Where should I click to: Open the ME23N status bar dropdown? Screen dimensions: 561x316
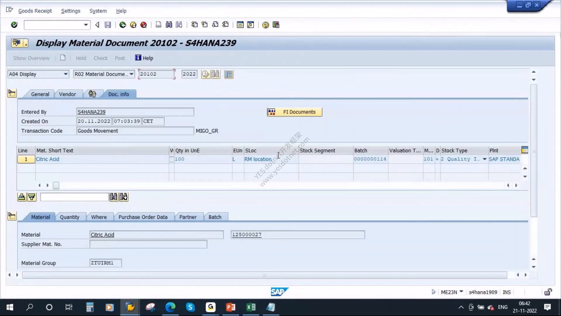461,292
